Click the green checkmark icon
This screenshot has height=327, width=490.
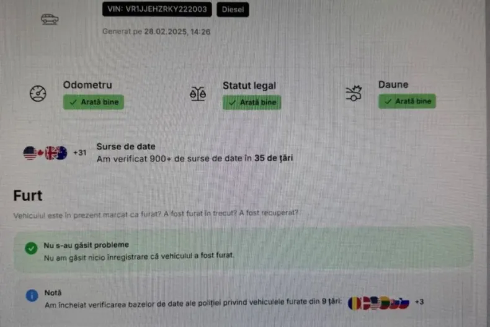point(31,248)
